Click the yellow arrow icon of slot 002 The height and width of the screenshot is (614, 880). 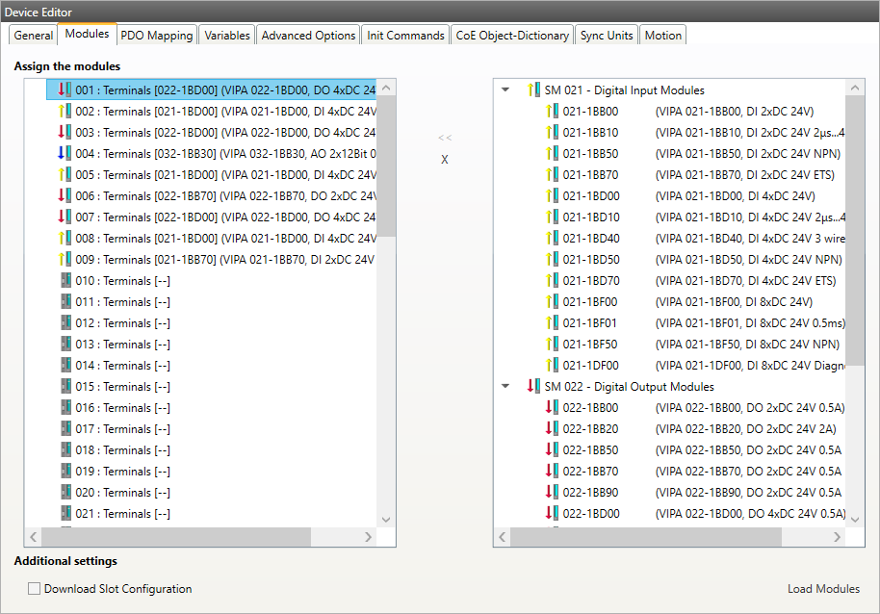tap(65, 111)
